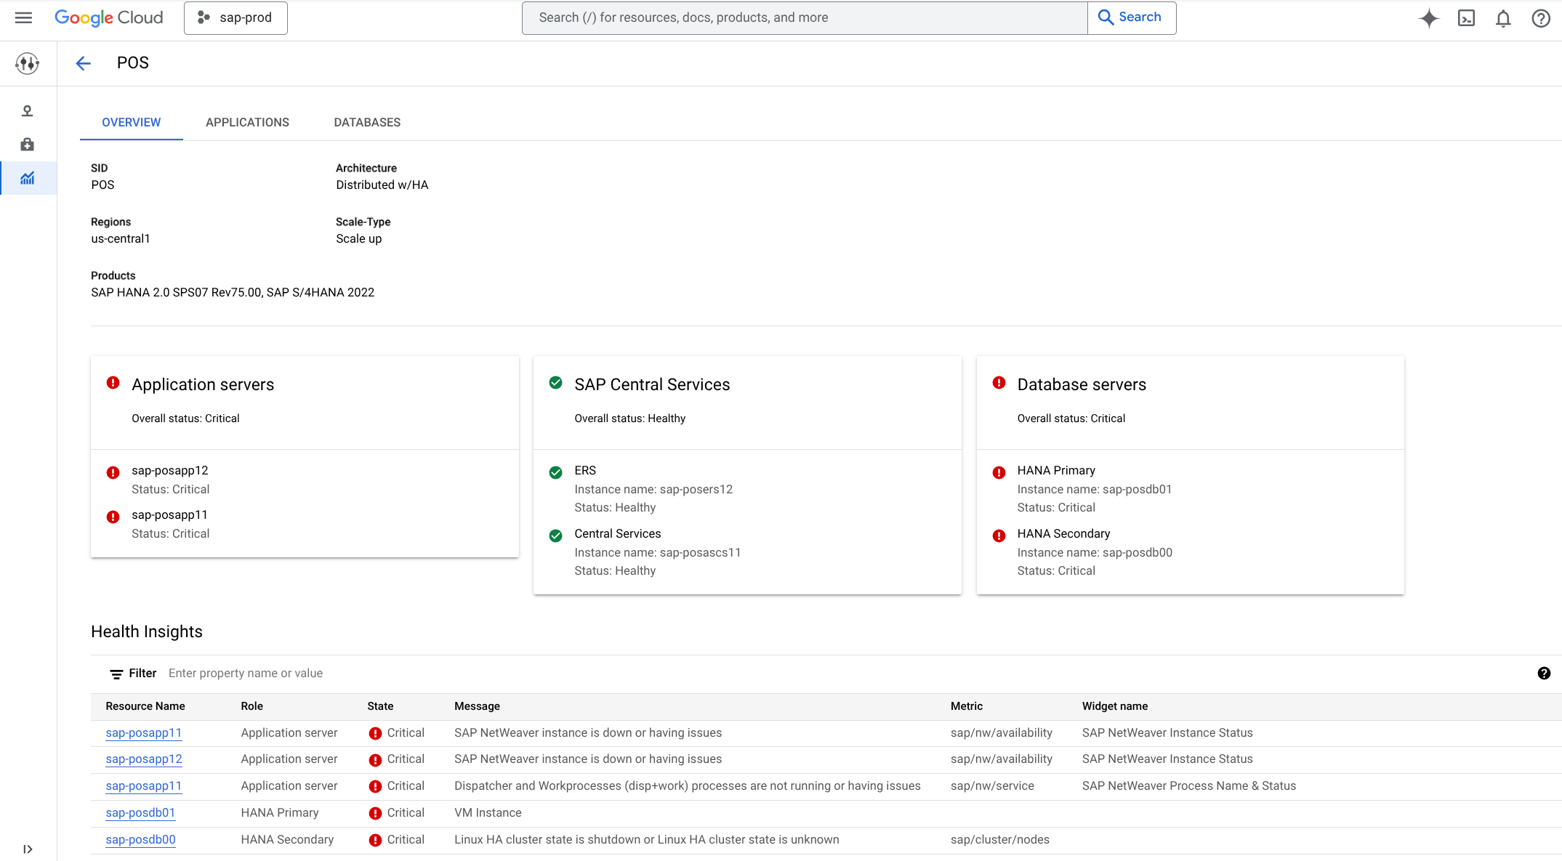The image size is (1562, 861).
Task: Click the Application servers critical status icon
Action: click(x=113, y=383)
